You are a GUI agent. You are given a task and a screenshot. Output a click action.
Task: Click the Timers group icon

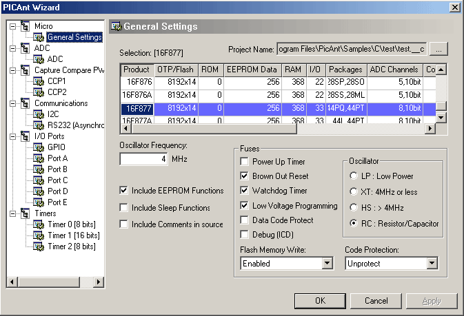25,213
